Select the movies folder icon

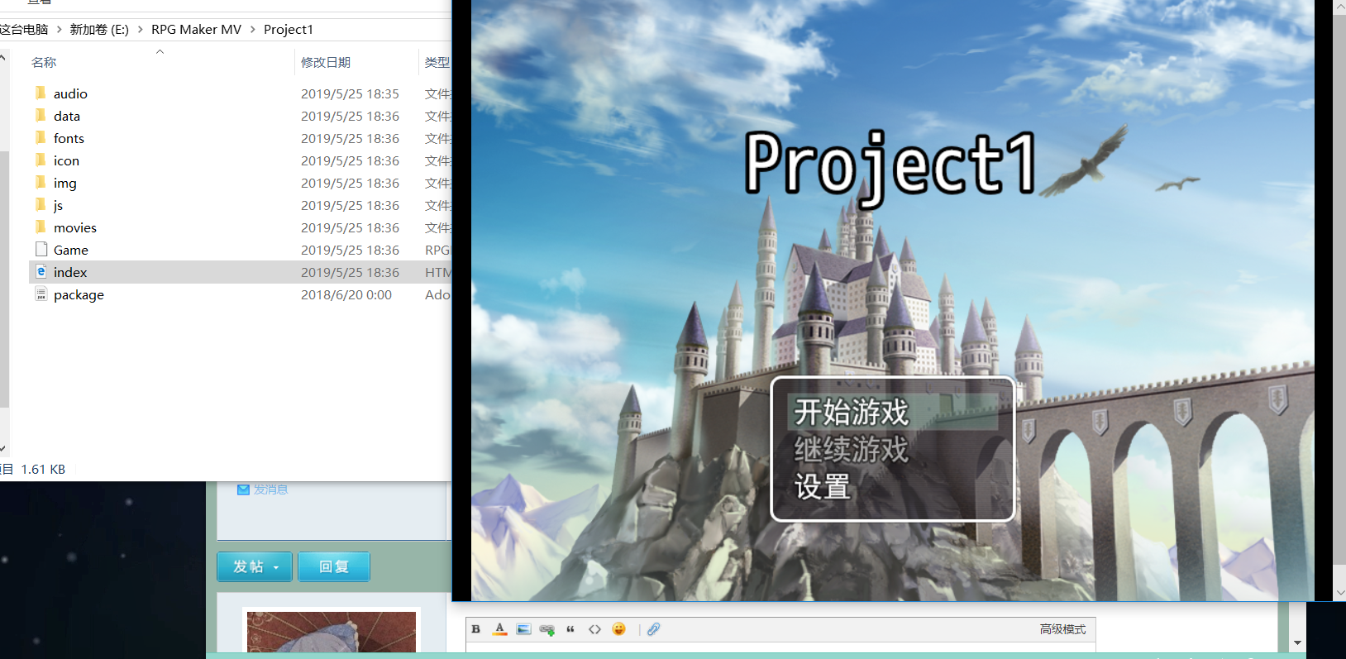[41, 227]
